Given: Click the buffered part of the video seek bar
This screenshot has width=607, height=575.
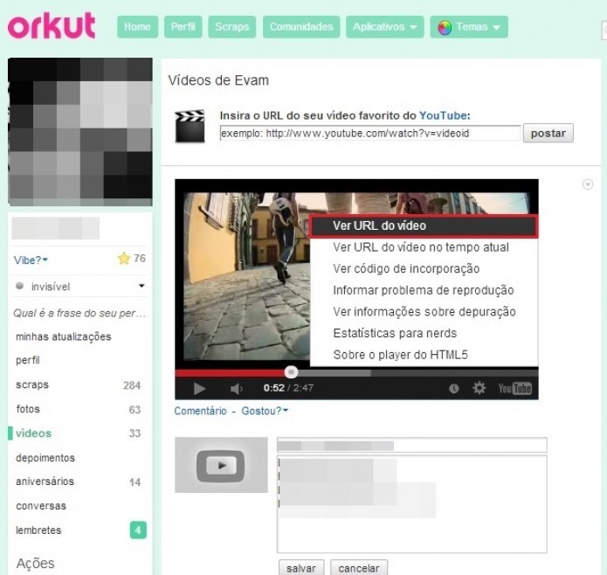Looking at the screenshot, I should pyautogui.click(x=335, y=373).
